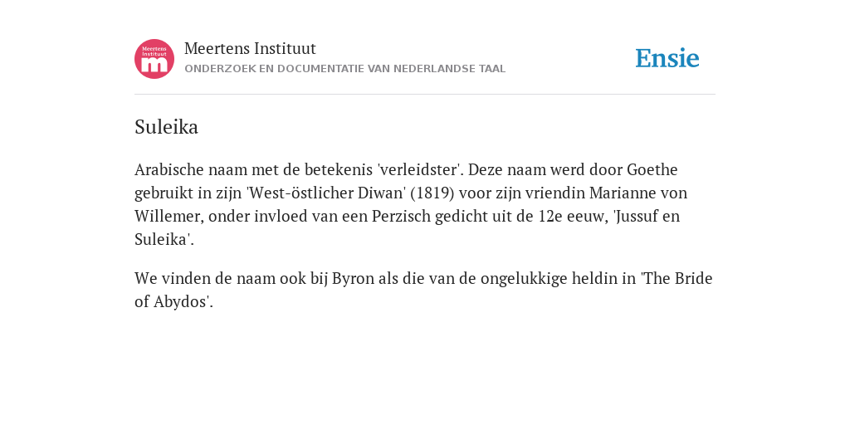Click the word Willemer in the first paragraph
Viewport: 850px width, 425px height.
(169, 217)
